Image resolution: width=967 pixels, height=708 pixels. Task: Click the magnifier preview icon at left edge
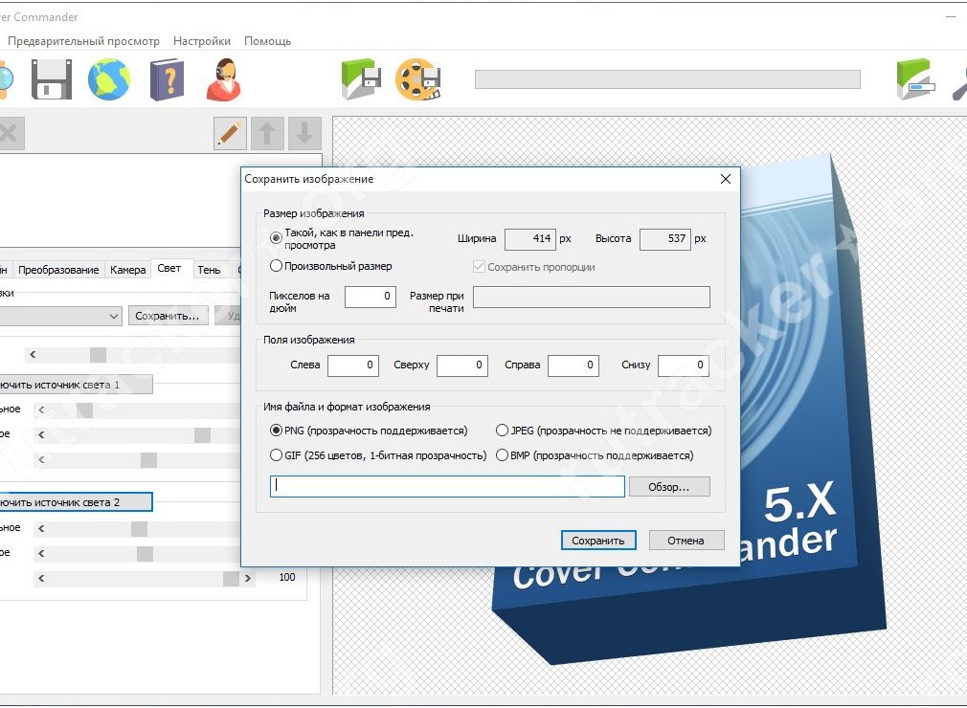[x=5, y=79]
